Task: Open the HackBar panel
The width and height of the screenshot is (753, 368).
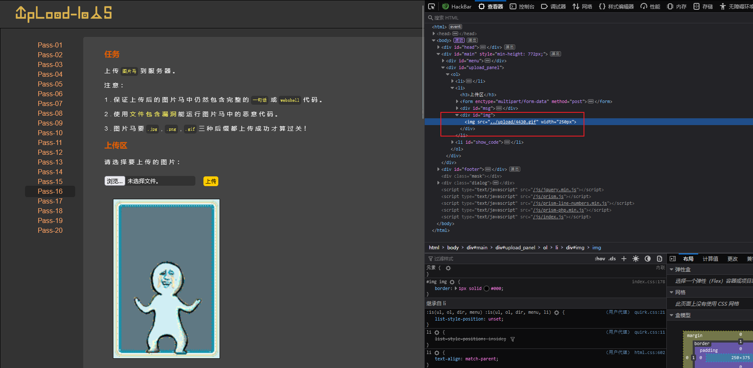Action: coord(457,6)
